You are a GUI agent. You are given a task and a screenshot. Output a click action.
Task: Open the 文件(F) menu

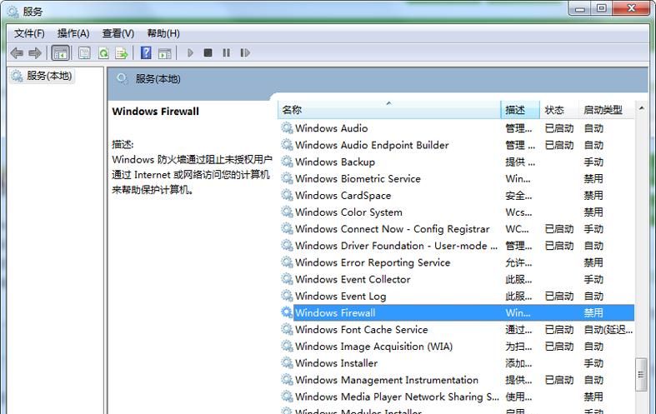tap(29, 33)
